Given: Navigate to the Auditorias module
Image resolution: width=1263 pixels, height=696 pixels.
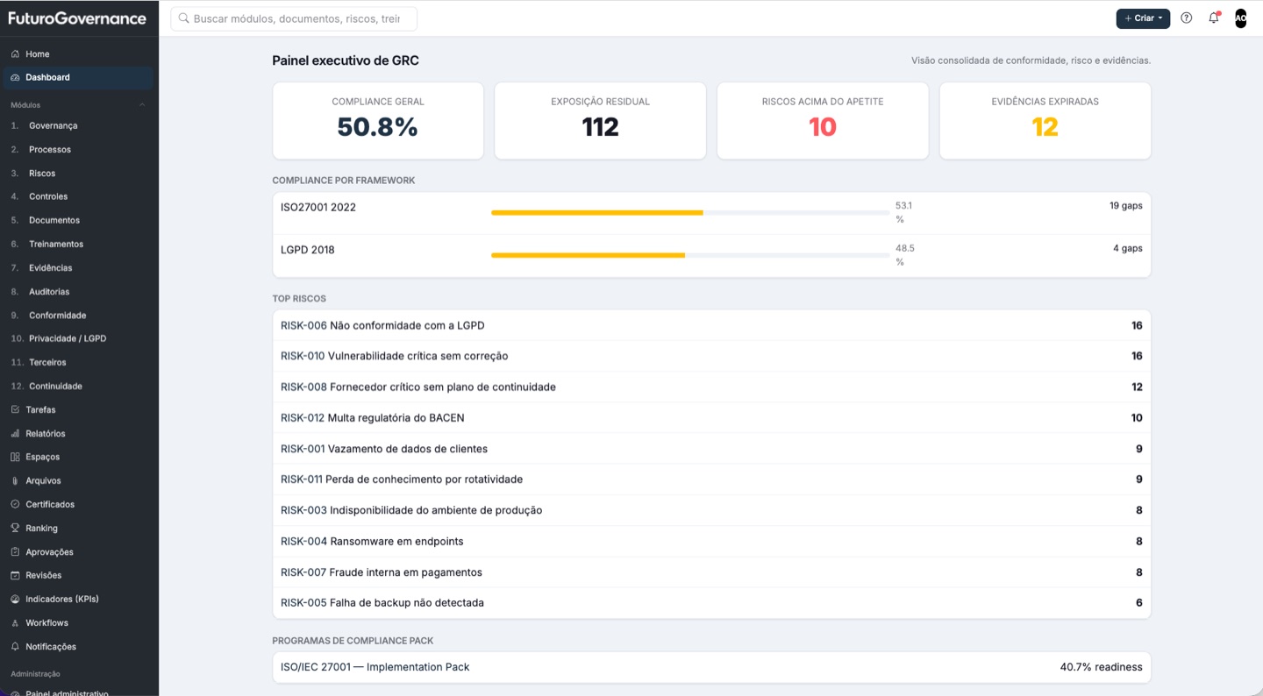Looking at the screenshot, I should pos(78,292).
